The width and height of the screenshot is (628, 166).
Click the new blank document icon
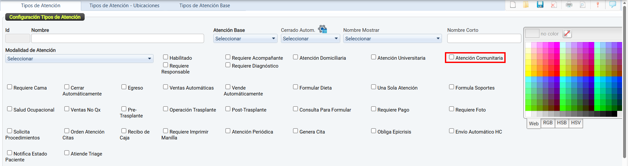coord(513,5)
